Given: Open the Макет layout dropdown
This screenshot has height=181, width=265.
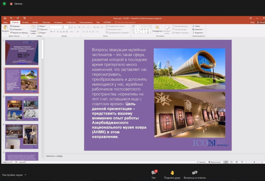Looking at the screenshot, I should 42,26.
